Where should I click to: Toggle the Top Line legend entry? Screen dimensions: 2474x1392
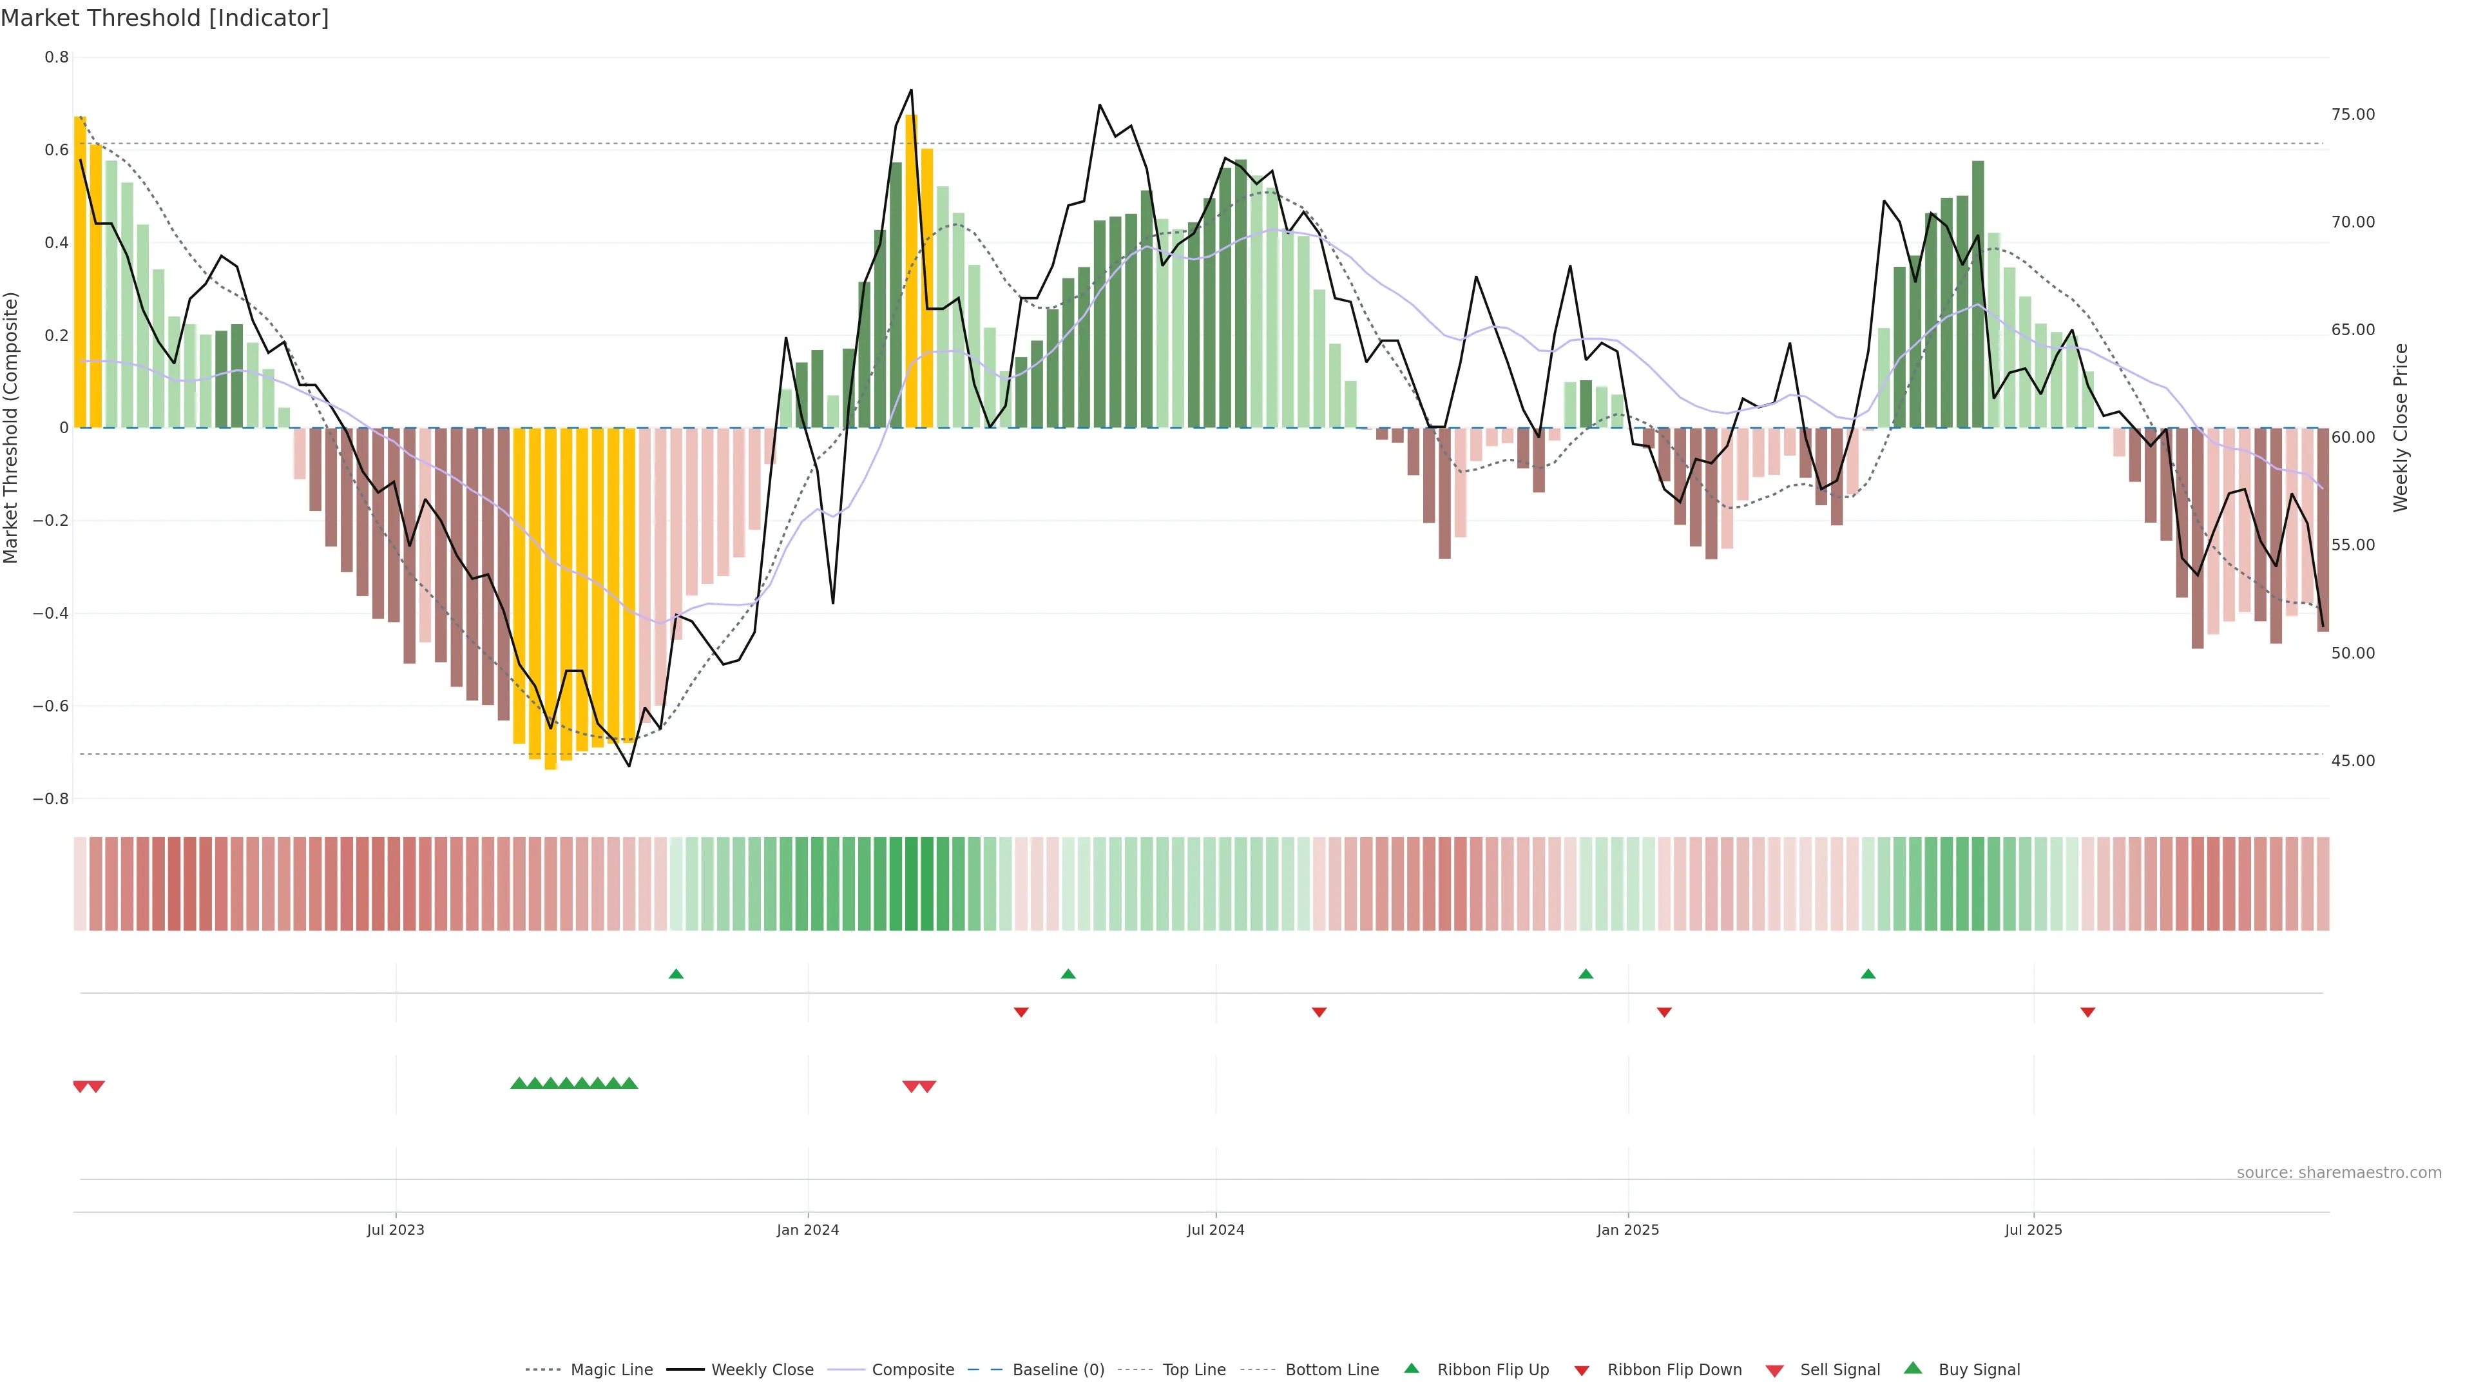[x=1194, y=1370]
